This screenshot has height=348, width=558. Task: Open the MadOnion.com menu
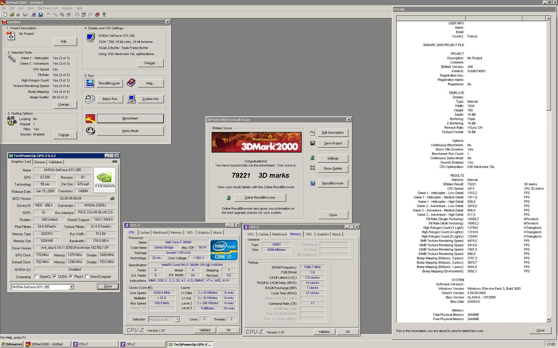pyautogui.click(x=47, y=8)
